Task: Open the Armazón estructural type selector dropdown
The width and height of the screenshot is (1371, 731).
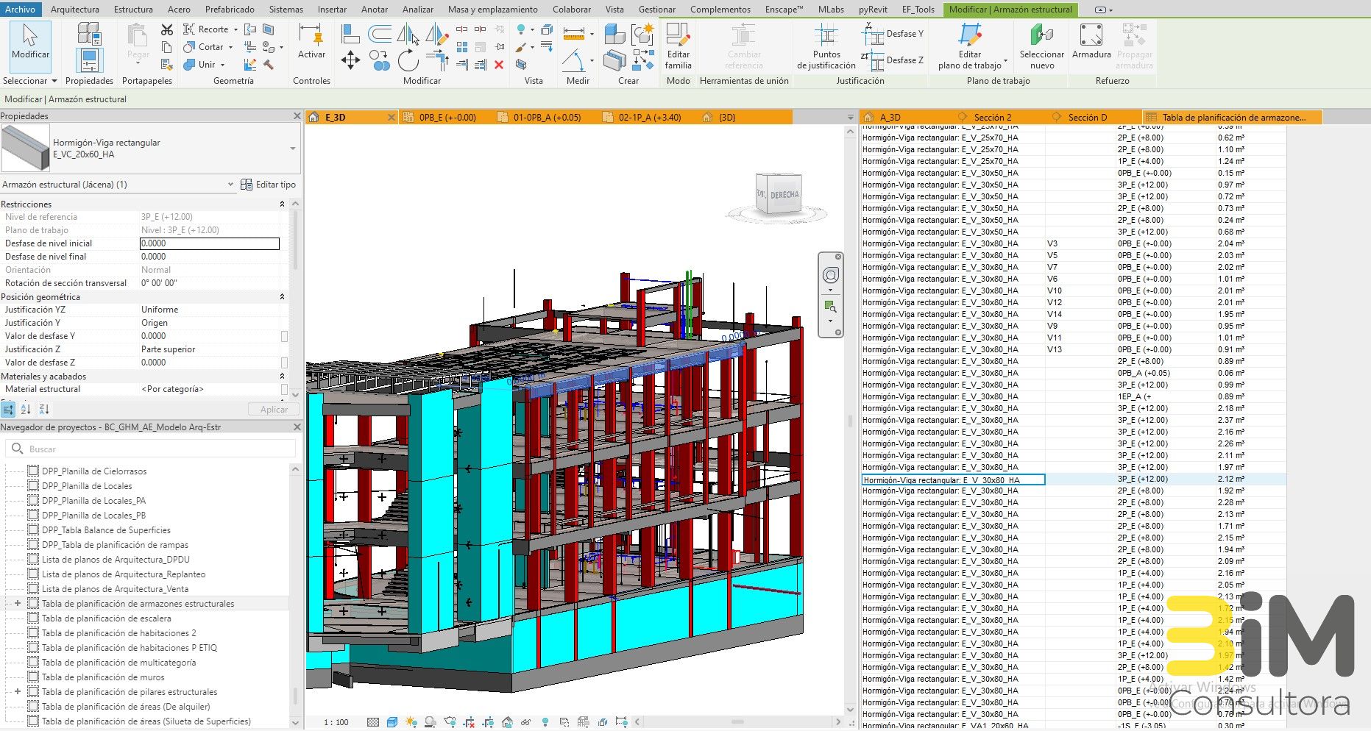Action: click(x=230, y=184)
